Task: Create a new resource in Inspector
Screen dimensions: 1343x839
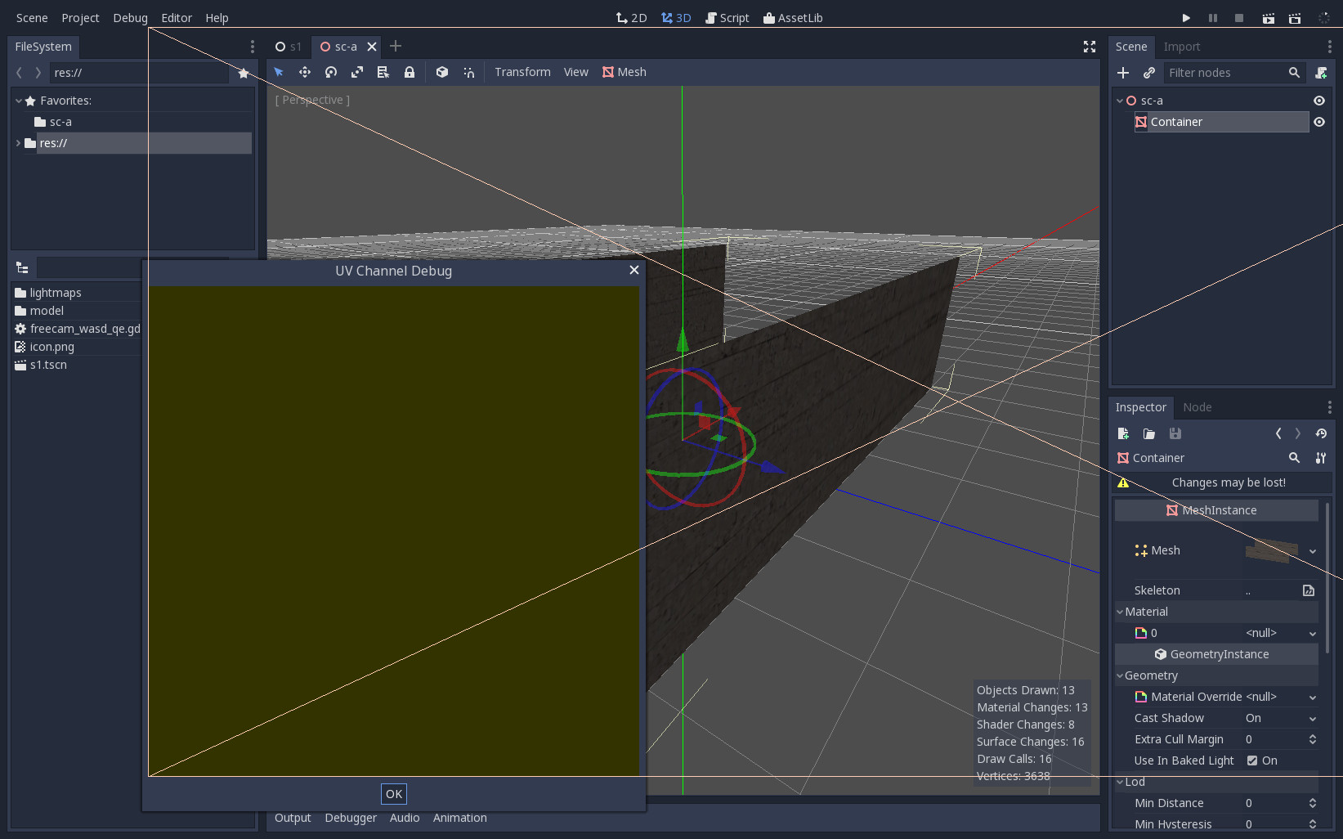Action: click(1123, 433)
